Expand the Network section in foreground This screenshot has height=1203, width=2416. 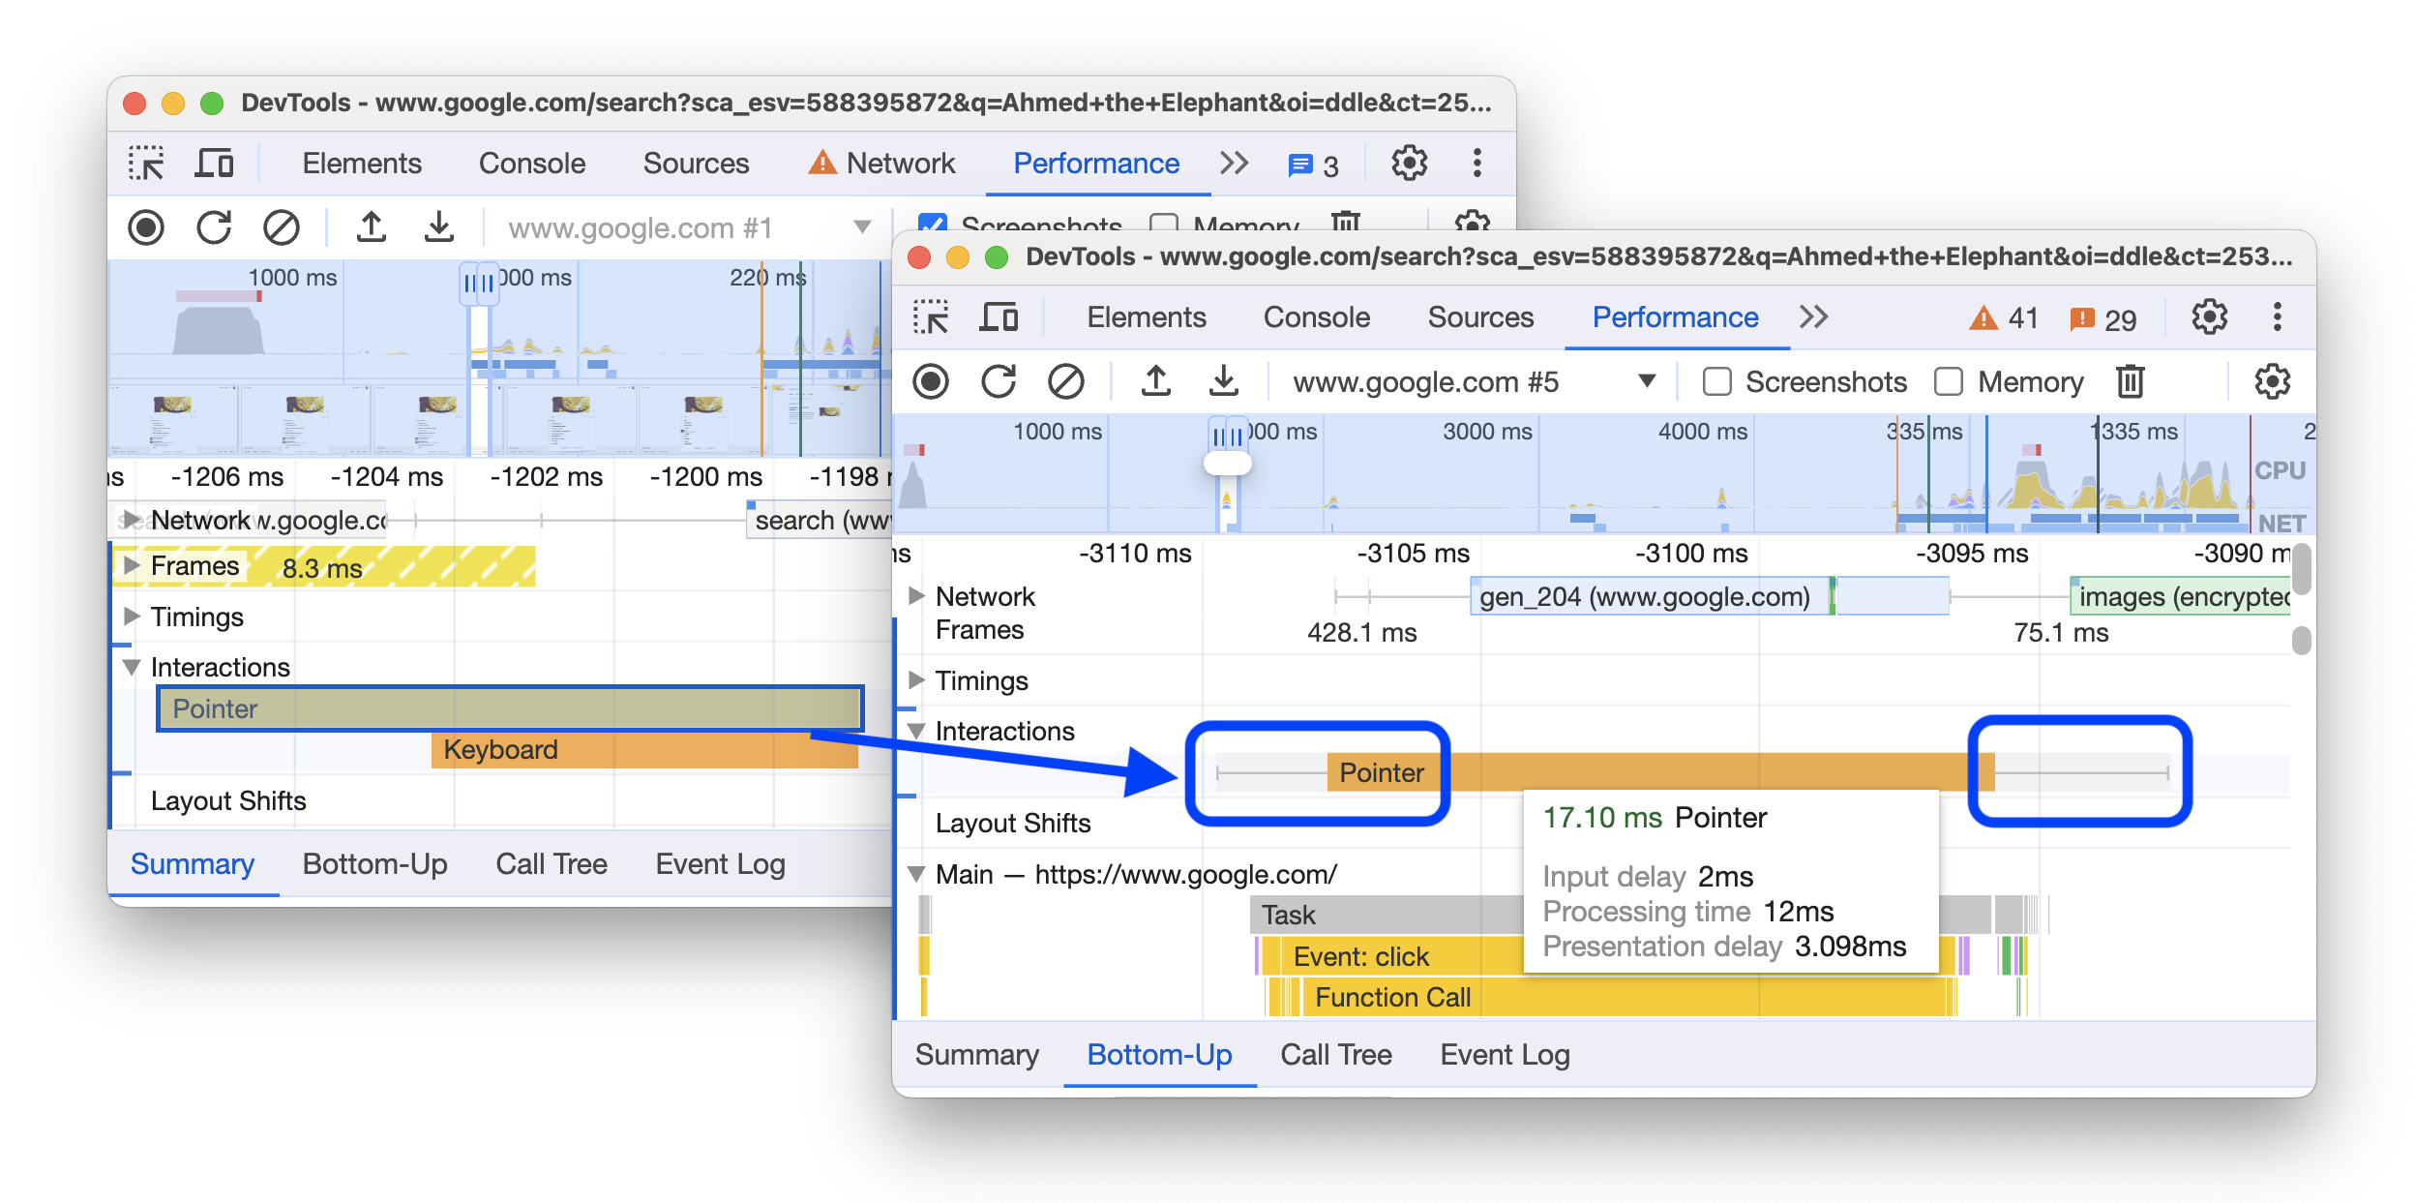[917, 591]
